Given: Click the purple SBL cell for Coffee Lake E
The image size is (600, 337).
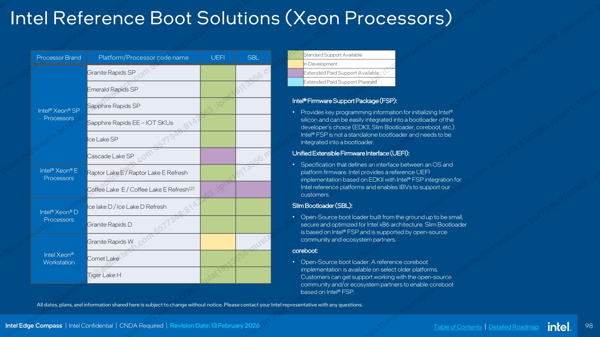Looking at the screenshot, I should tap(253, 189).
